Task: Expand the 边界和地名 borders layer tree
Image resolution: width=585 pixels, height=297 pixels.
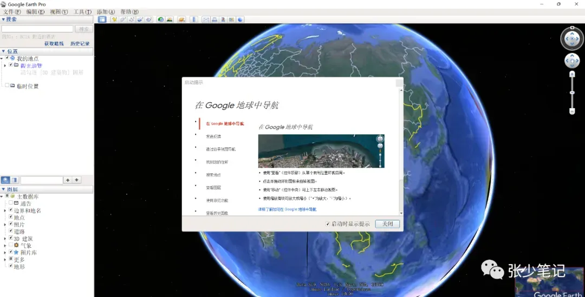Action: (5, 210)
